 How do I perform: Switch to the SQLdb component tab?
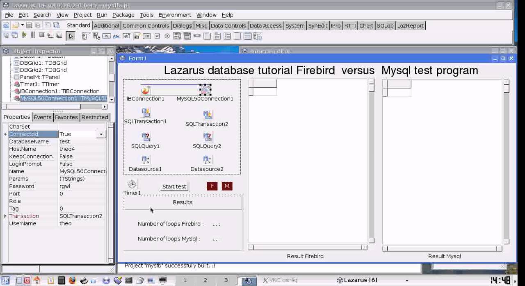tap(385, 25)
